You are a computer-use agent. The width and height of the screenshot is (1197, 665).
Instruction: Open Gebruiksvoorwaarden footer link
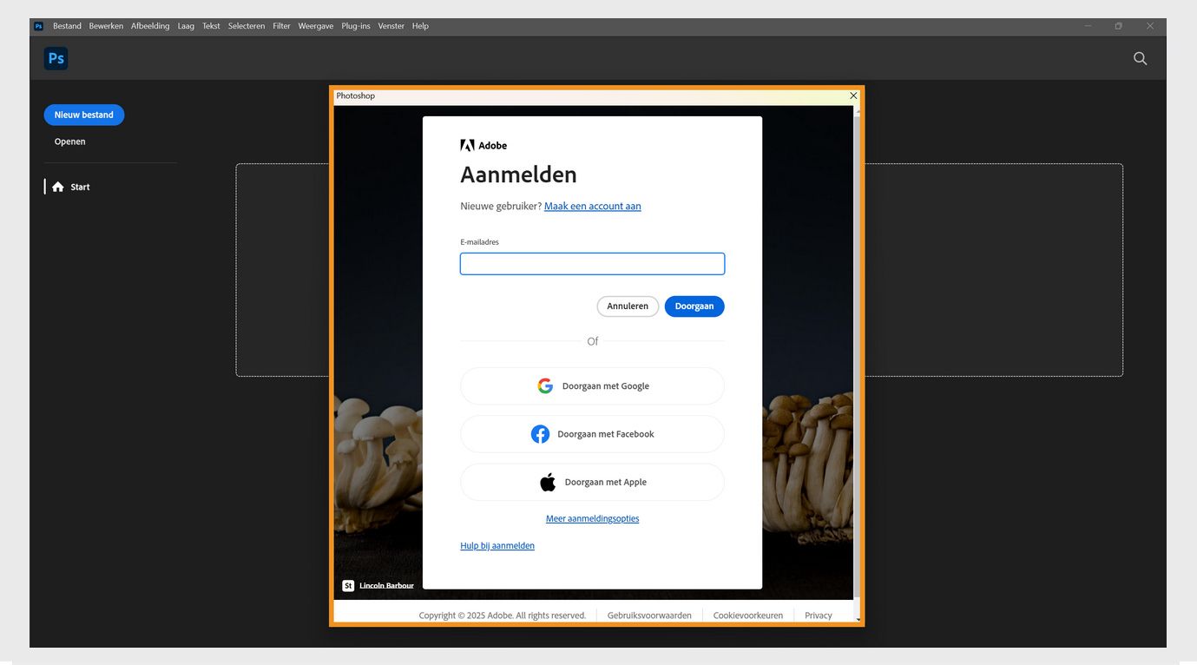649,616
